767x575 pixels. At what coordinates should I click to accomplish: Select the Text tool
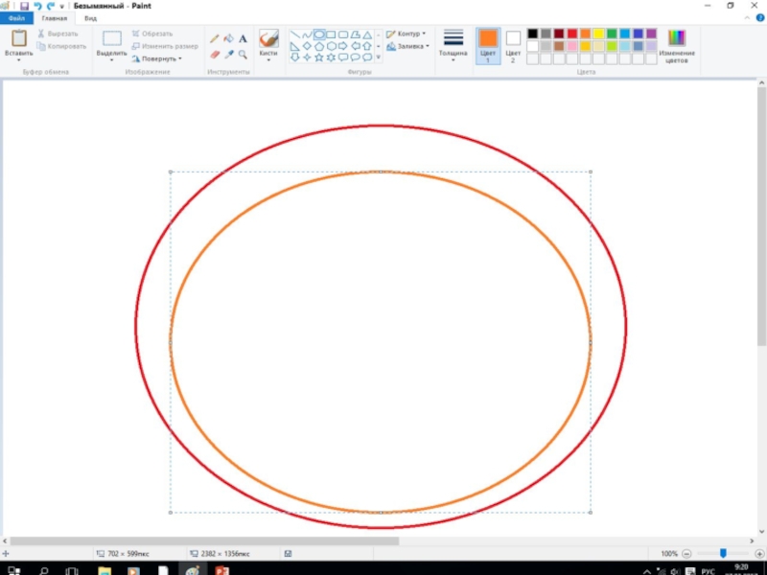243,39
